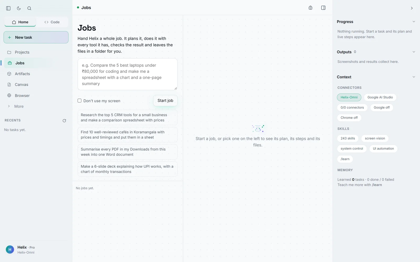Click the UI automation skill chip
Screen dimensions: 420x262
click(x=383, y=149)
